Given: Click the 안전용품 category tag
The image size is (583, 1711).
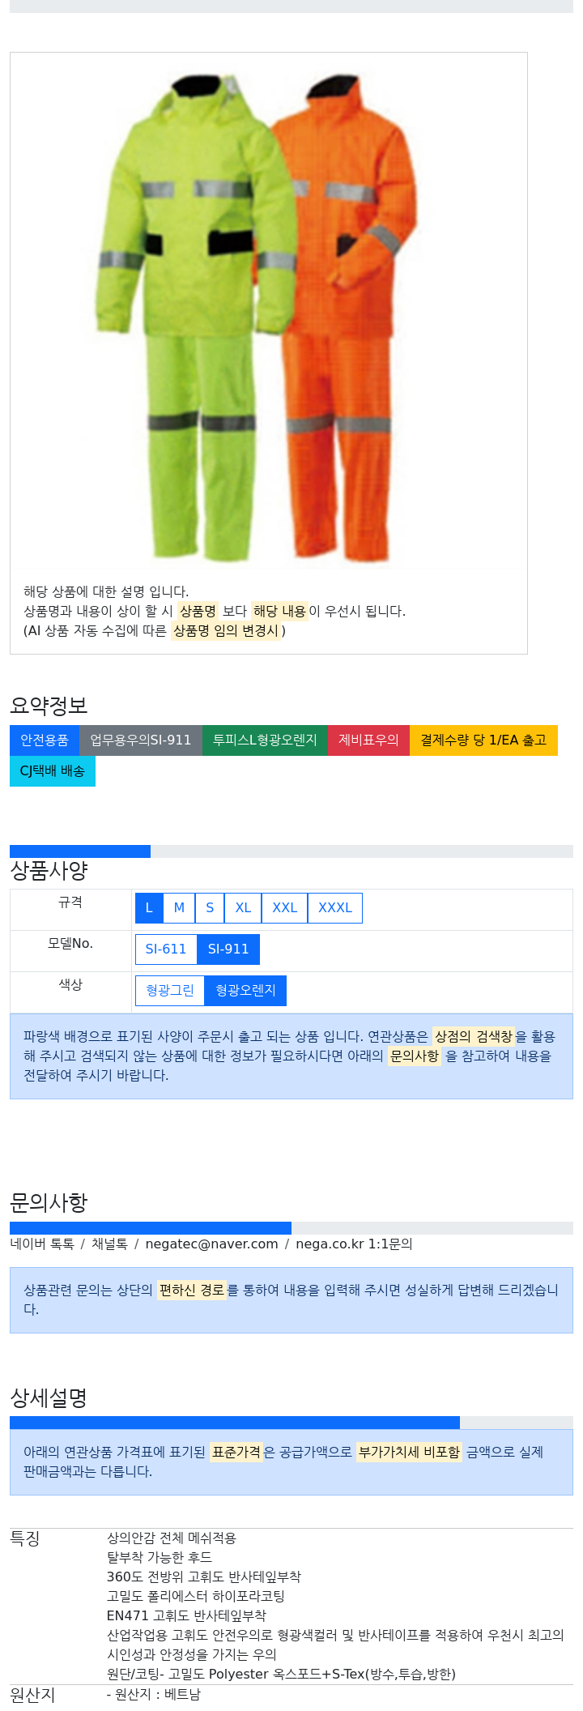Looking at the screenshot, I should [x=45, y=740].
